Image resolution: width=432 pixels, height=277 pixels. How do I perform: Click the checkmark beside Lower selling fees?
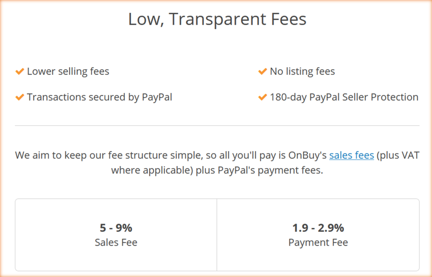click(x=20, y=72)
